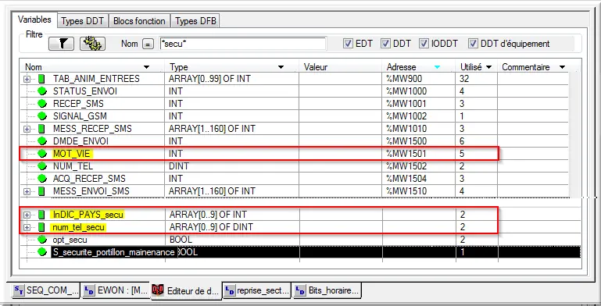Switch to the Variables tab
The height and width of the screenshot is (306, 601).
(x=34, y=20)
